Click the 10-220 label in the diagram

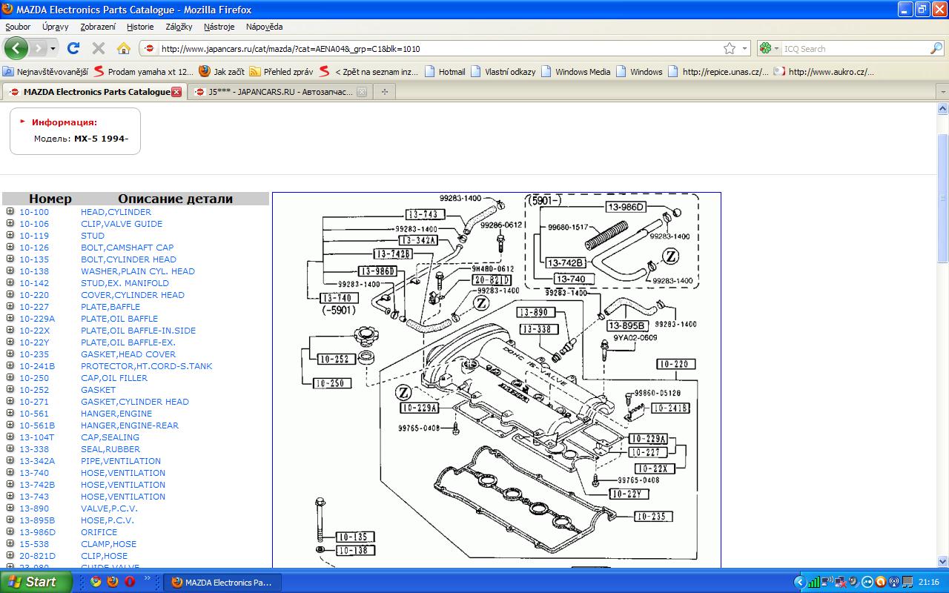coord(675,364)
